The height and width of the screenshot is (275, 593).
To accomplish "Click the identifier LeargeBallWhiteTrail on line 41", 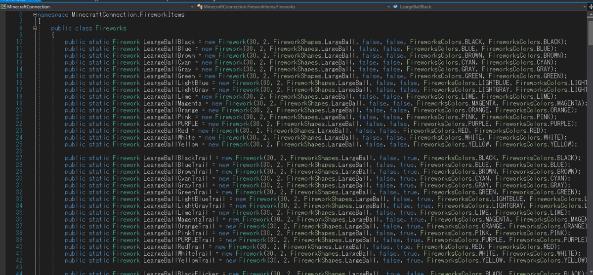I will pyautogui.click(x=177, y=254).
